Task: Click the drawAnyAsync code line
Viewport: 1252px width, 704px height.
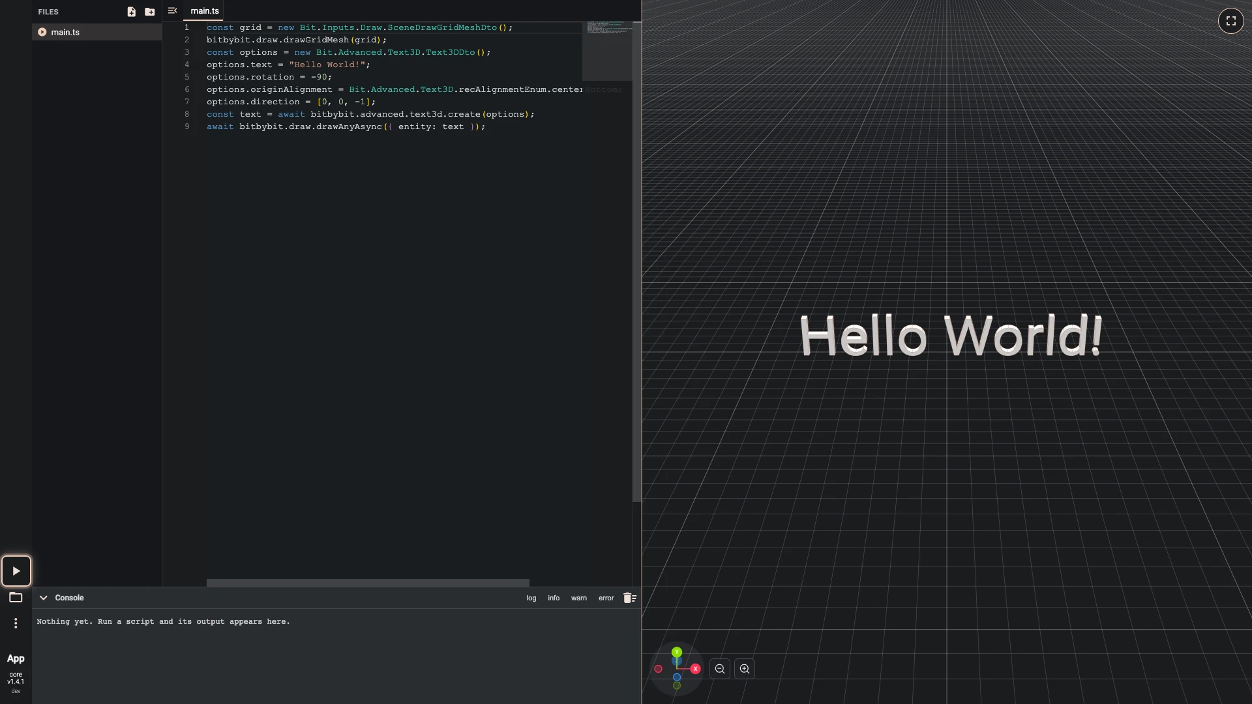Action: click(346, 126)
